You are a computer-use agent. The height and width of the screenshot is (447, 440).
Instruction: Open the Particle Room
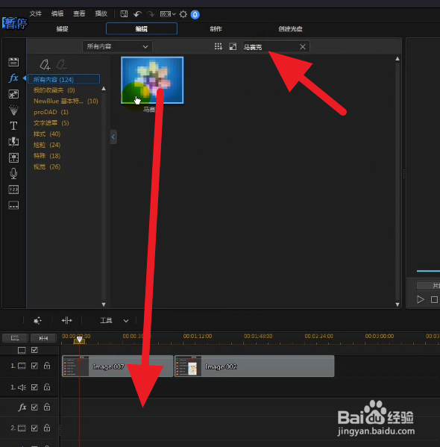13,110
